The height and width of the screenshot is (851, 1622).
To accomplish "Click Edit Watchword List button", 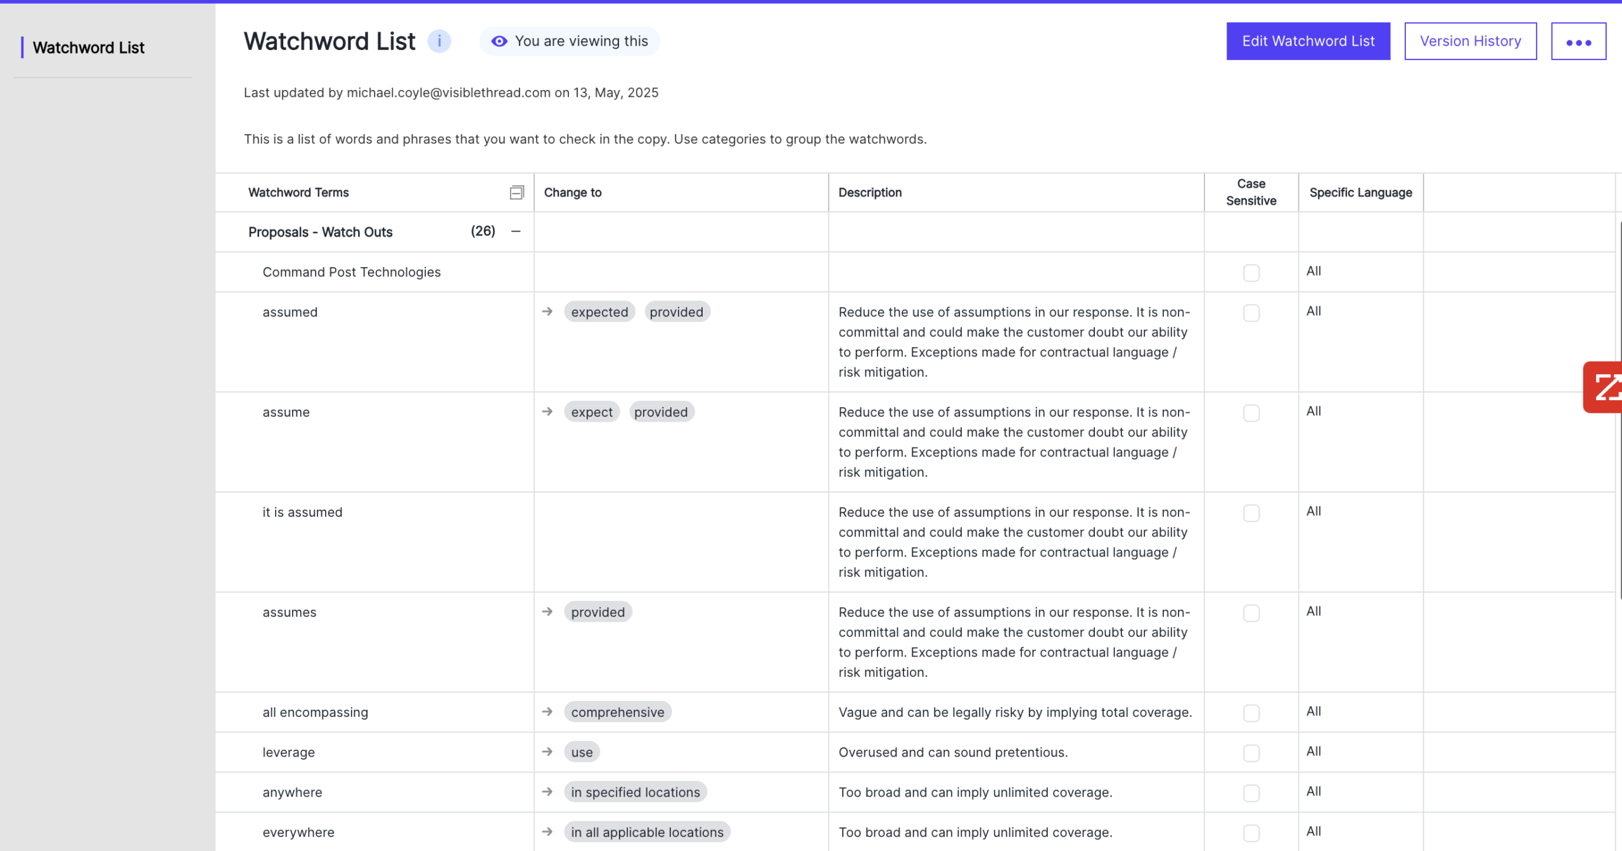I will click(1308, 41).
